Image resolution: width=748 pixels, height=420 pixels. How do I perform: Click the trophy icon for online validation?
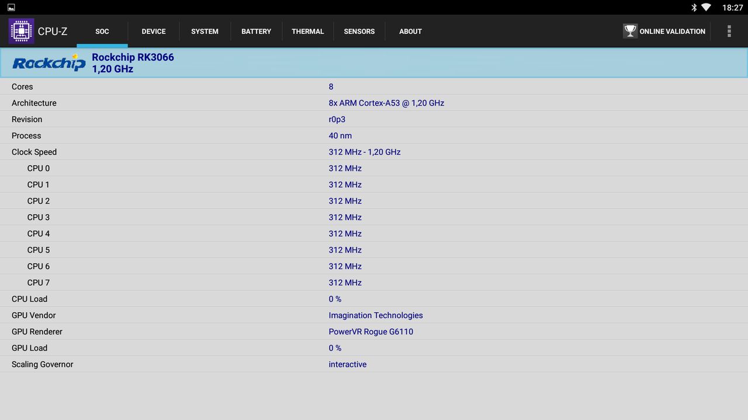[630, 31]
